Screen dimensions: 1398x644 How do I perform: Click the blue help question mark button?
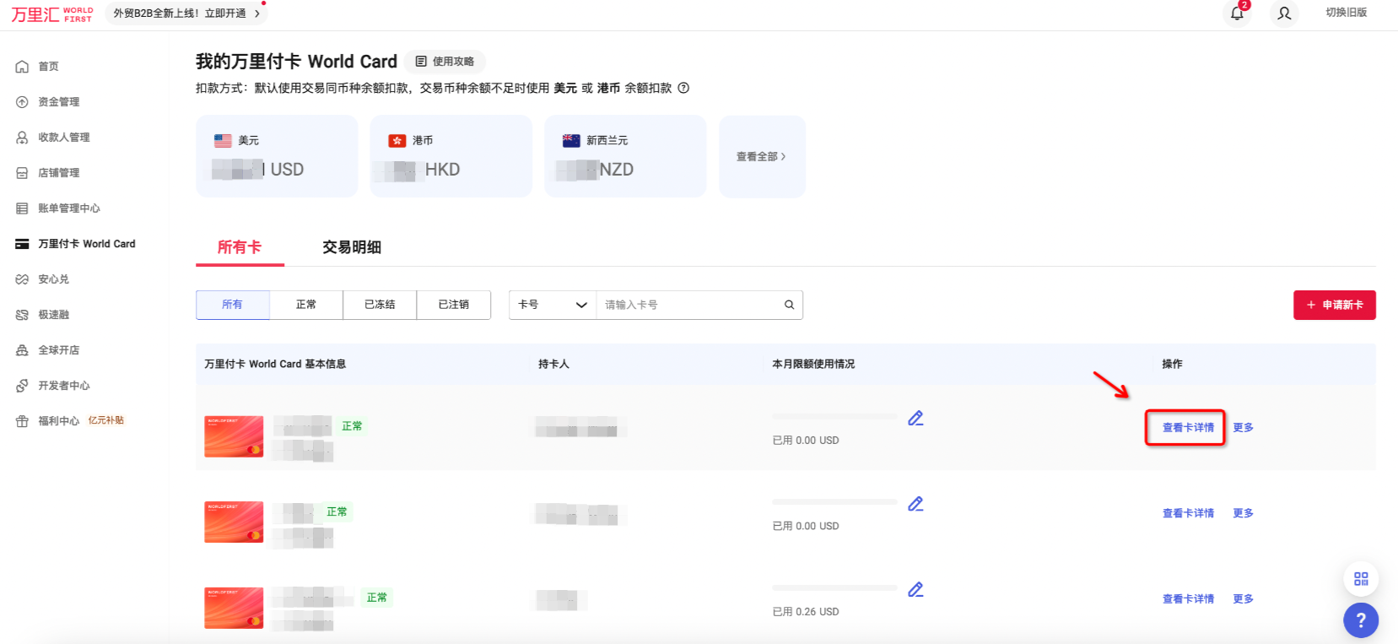(x=1360, y=620)
